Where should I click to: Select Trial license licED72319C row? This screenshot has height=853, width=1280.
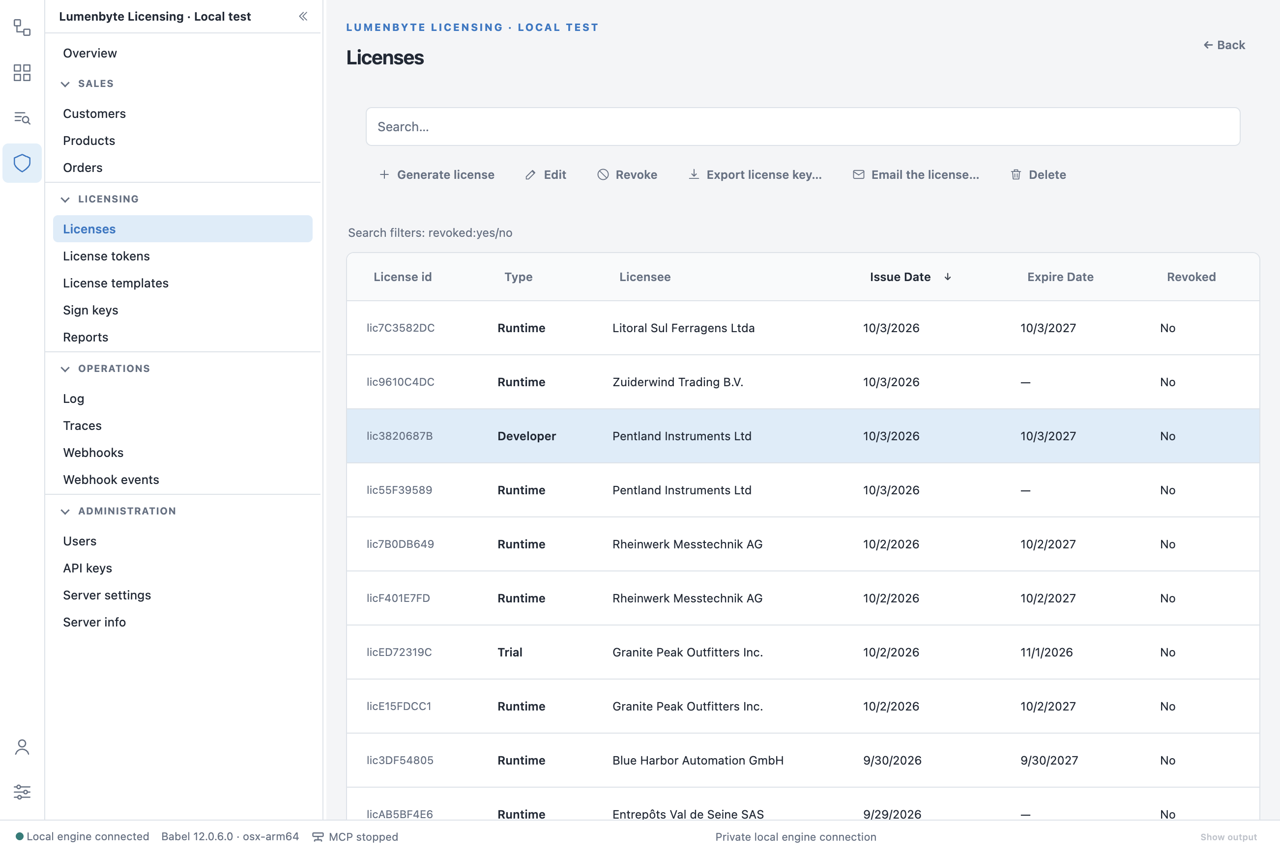803,652
